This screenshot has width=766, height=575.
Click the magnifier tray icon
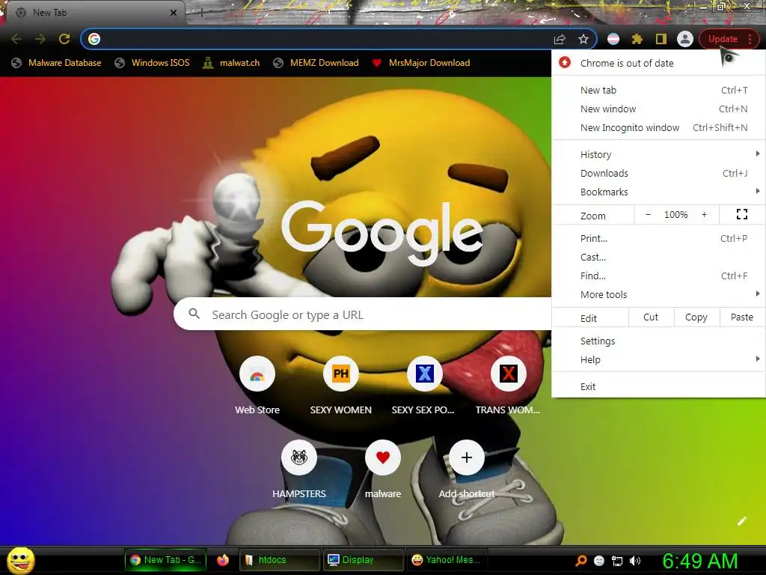[580, 561]
